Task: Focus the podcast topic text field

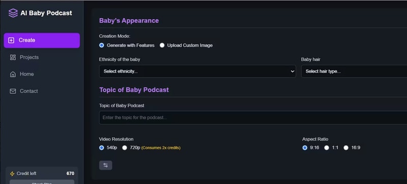Action: [253, 117]
